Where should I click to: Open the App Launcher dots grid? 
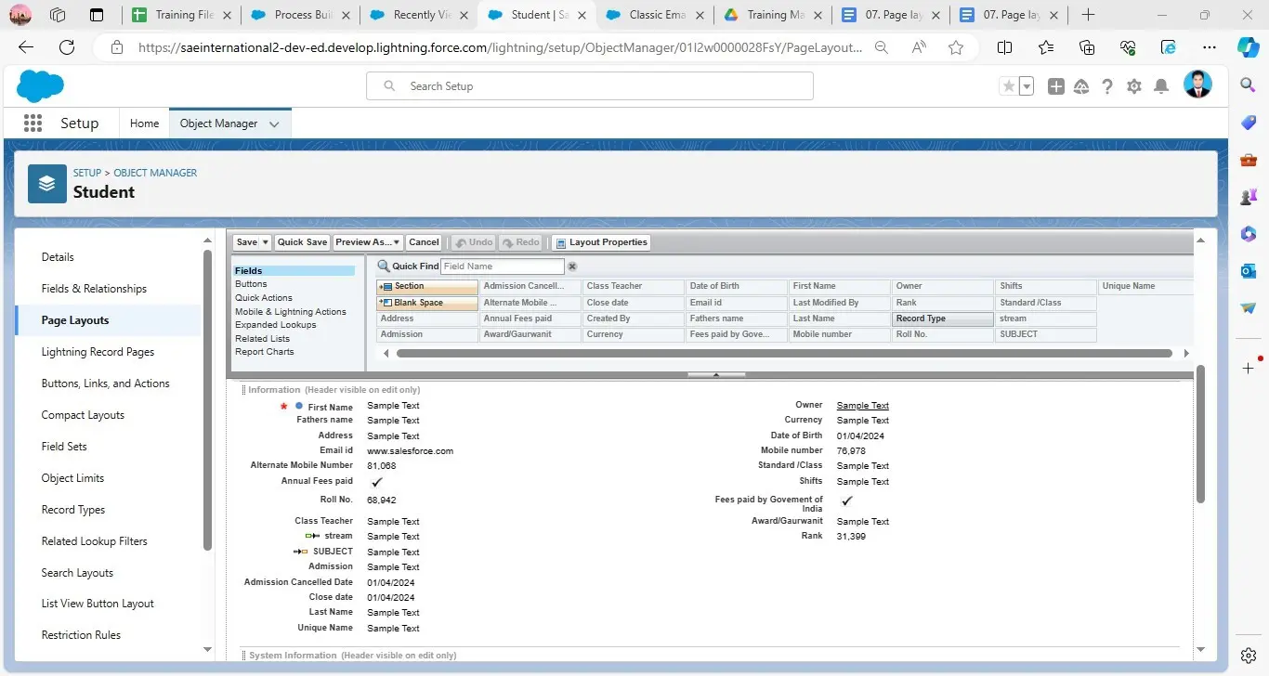point(33,123)
